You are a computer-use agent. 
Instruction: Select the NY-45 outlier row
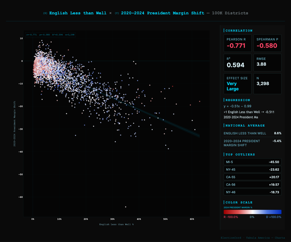(252, 169)
